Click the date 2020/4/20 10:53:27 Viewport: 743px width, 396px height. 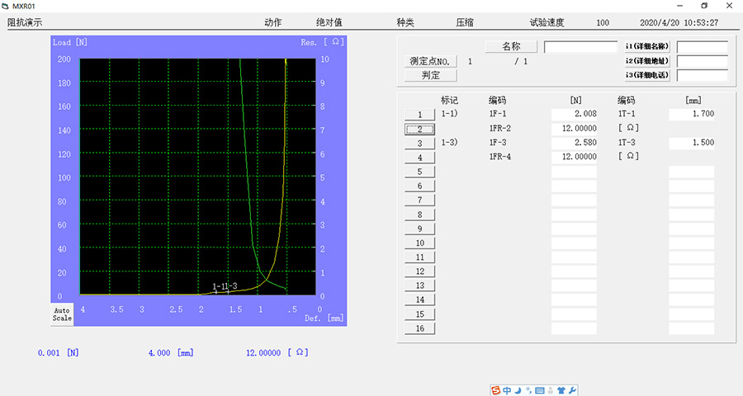(x=679, y=23)
